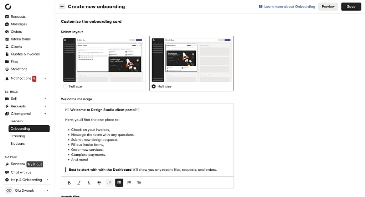Screen dimensions: 365x197
Task: Click the Sell settings icon
Action: [7, 99]
